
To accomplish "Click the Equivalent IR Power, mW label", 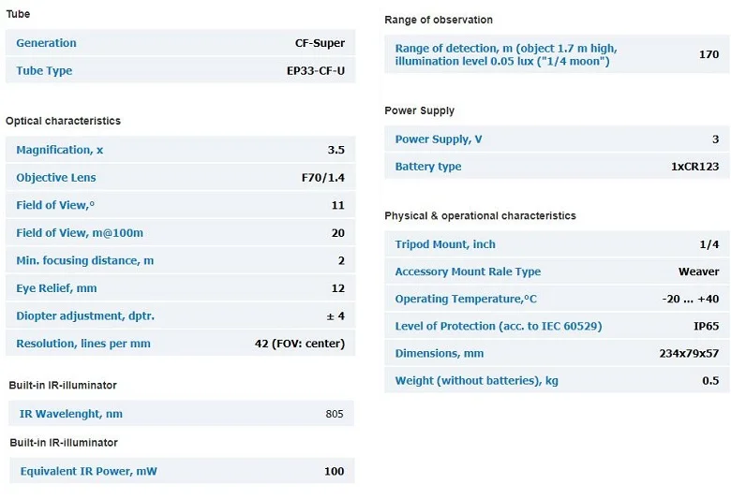I will (89, 471).
